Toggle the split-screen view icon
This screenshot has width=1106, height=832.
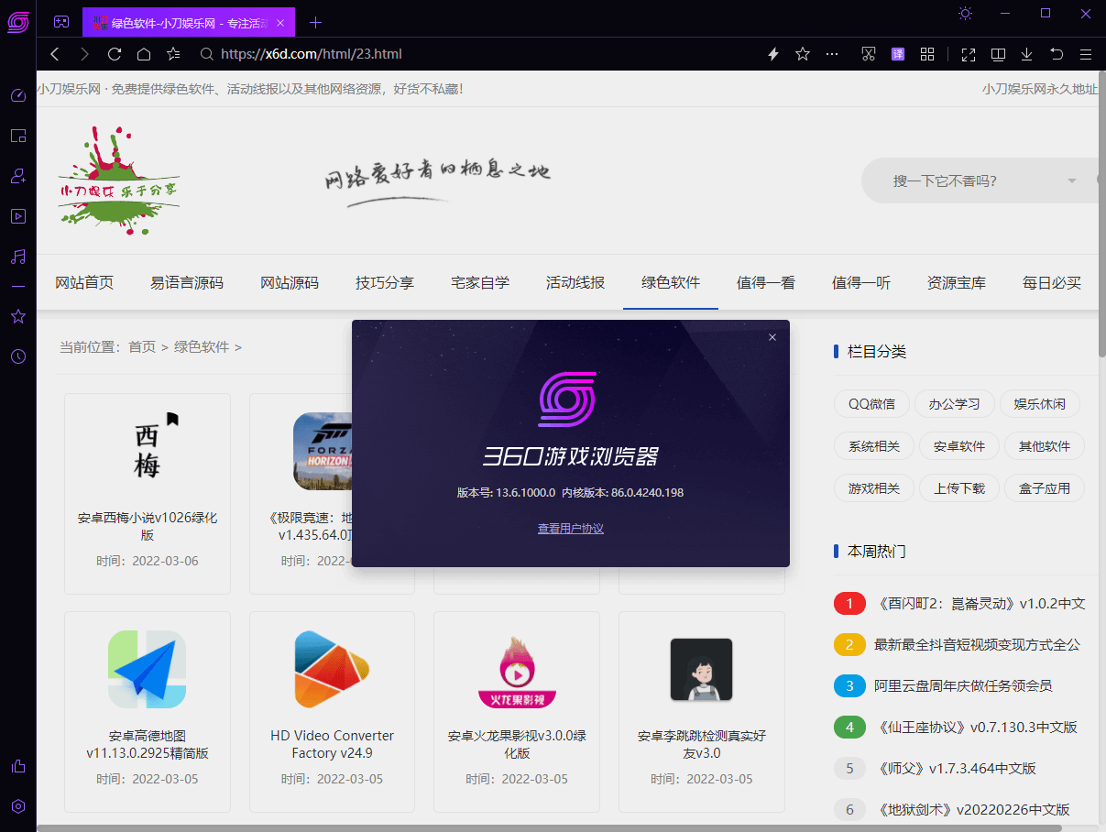pyautogui.click(x=998, y=54)
